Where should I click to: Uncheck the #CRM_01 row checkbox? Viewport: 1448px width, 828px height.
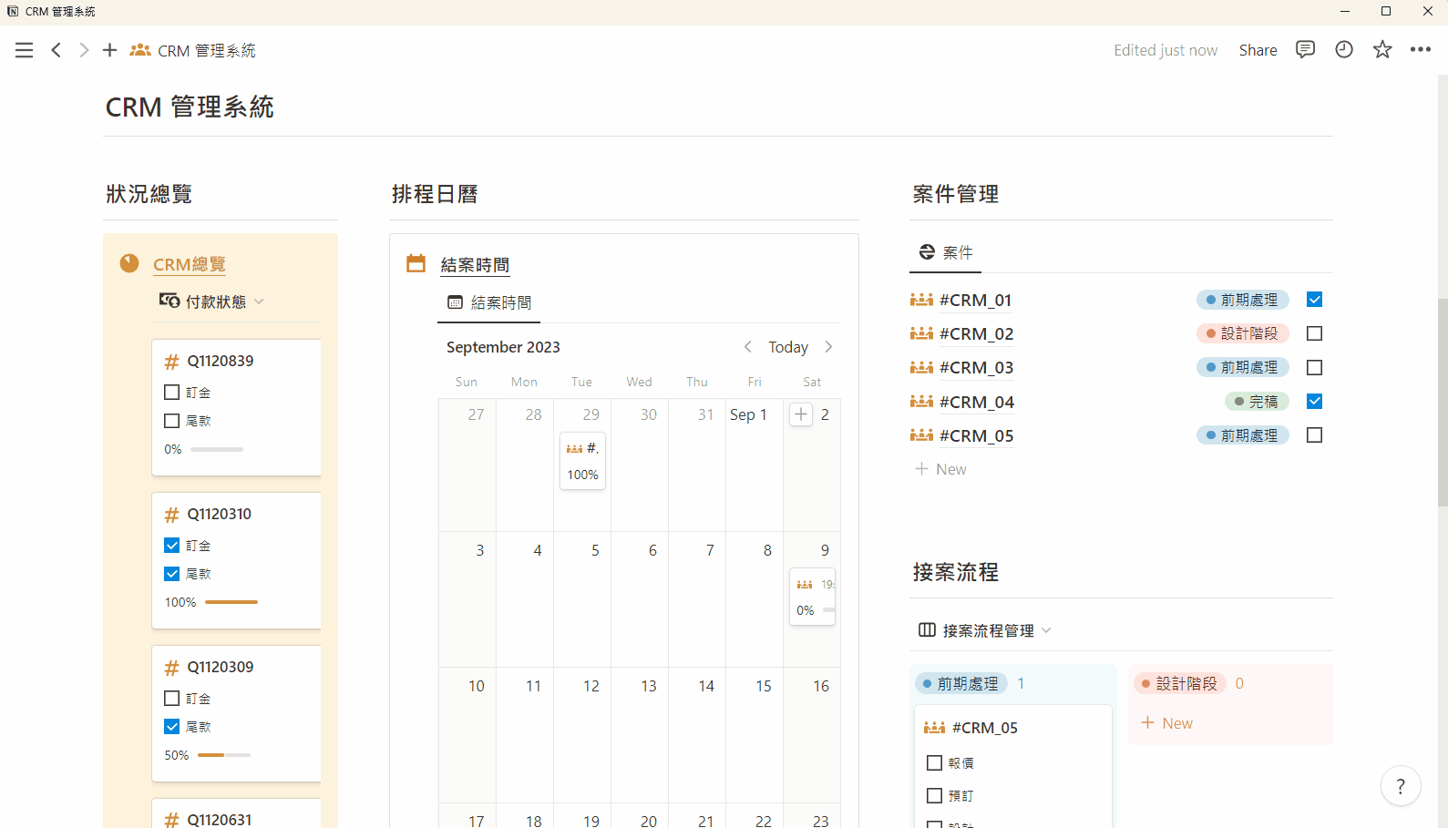pos(1314,300)
